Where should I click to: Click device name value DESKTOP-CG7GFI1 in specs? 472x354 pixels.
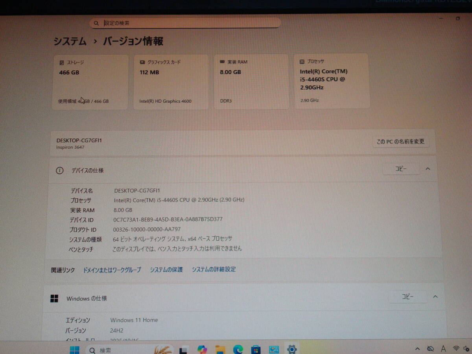coord(137,190)
